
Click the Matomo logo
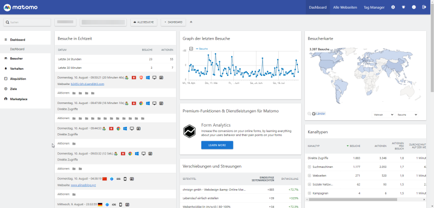(21, 8)
